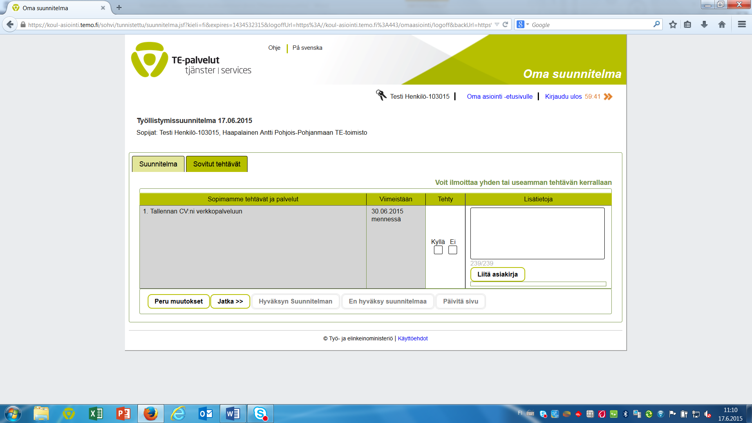Click the TE-palvelut logo

point(191,60)
